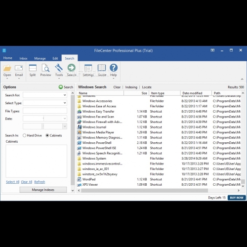Select the Windows PowerShell row

click(x=159, y=143)
